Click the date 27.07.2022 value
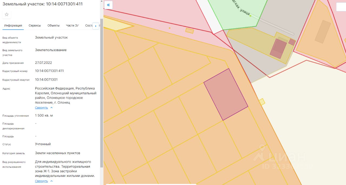Image resolution: width=346 pixels, height=185 pixels. coord(44,63)
